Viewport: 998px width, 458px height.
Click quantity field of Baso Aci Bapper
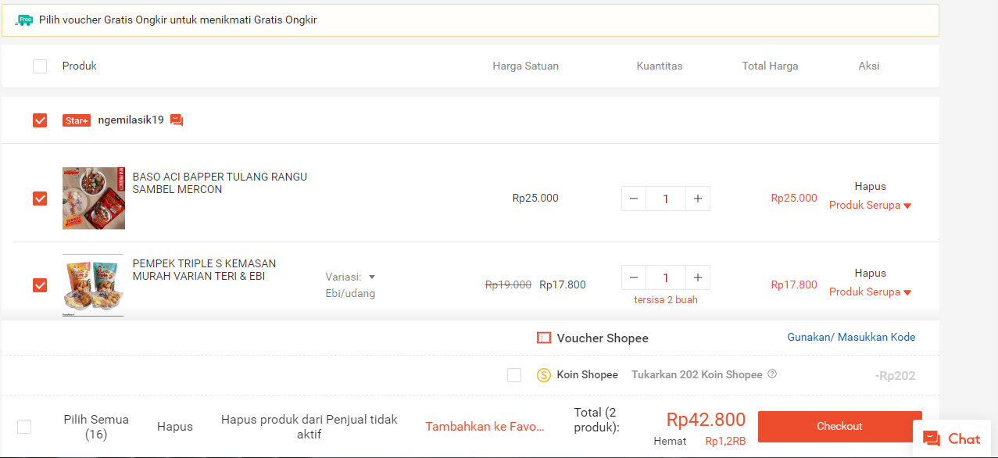click(x=666, y=199)
